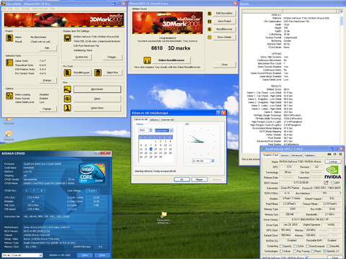Switch to the Sensors tab in GPU-Z
Image resolution: width=346 pixels, height=259 pixels.
(285, 155)
